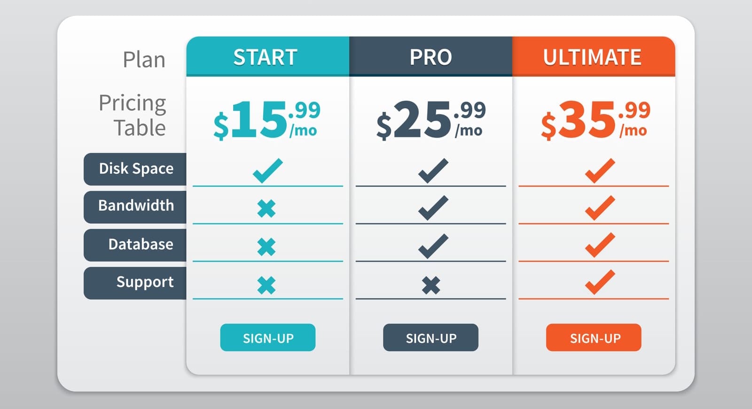
Task: Select the ULTIMATE plan header tab
Action: click(x=593, y=57)
